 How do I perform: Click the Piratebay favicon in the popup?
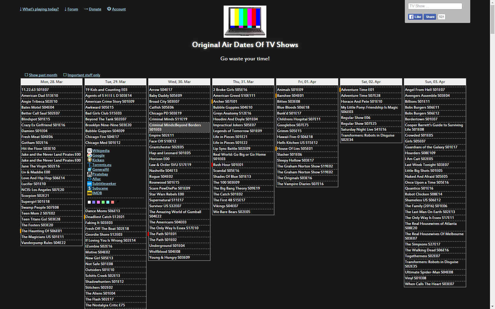pyautogui.click(x=90, y=174)
